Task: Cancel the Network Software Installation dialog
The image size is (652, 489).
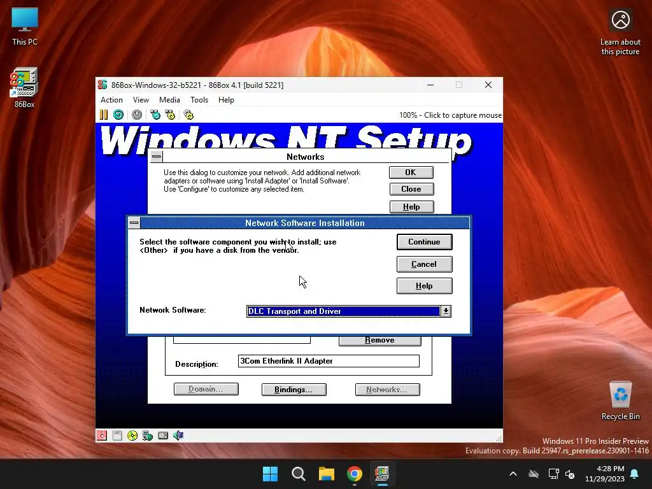Action: point(425,264)
